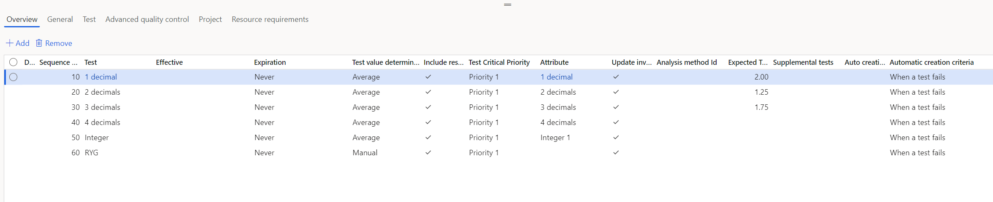Sort by the Test Critical Priority column header
Image resolution: width=993 pixels, height=202 pixels.
pyautogui.click(x=499, y=62)
